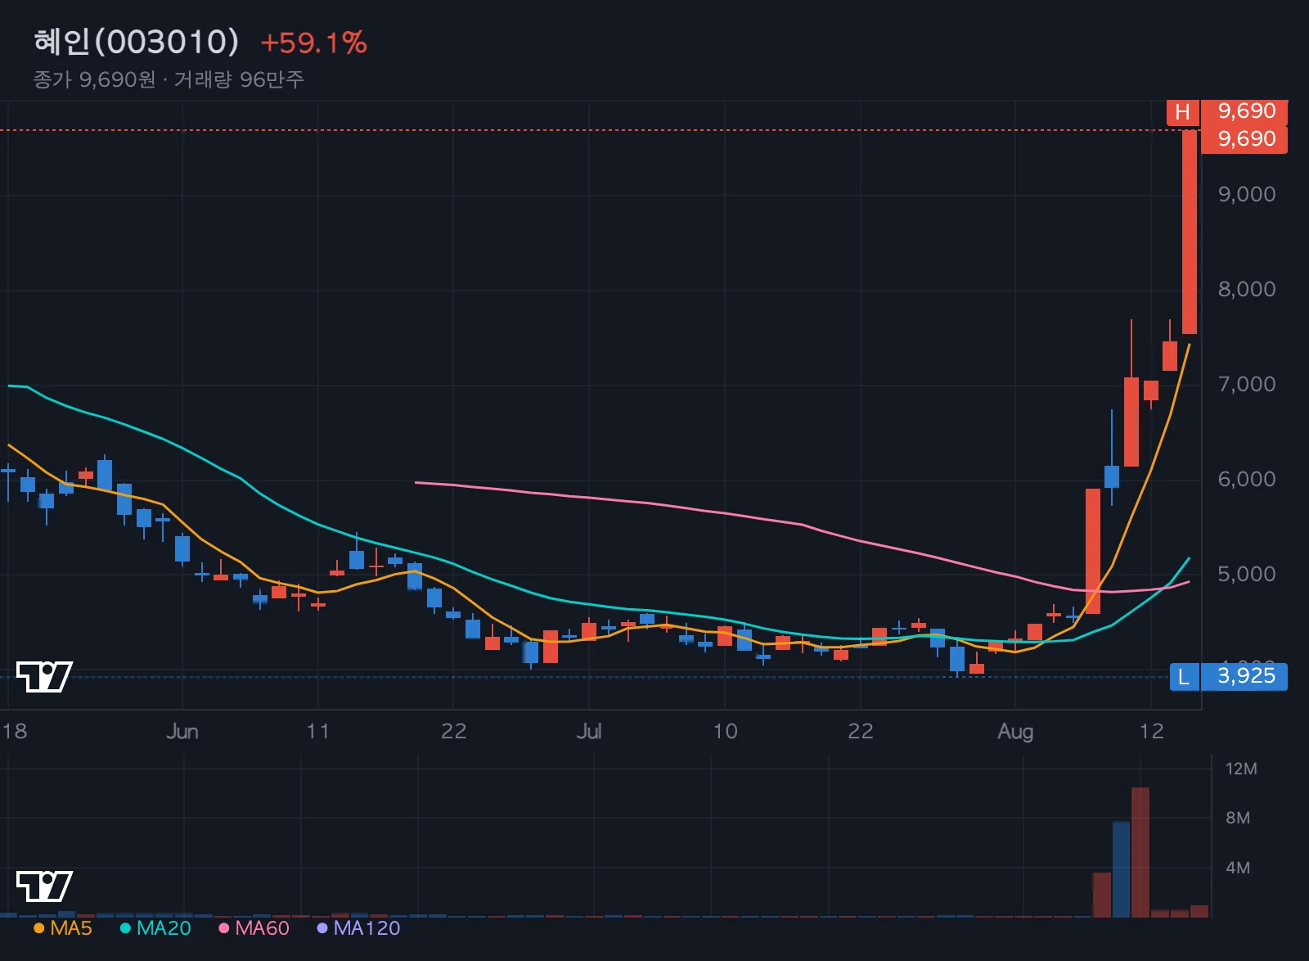Click the 11 date label after Jun
1309x961 pixels.
[x=317, y=731]
